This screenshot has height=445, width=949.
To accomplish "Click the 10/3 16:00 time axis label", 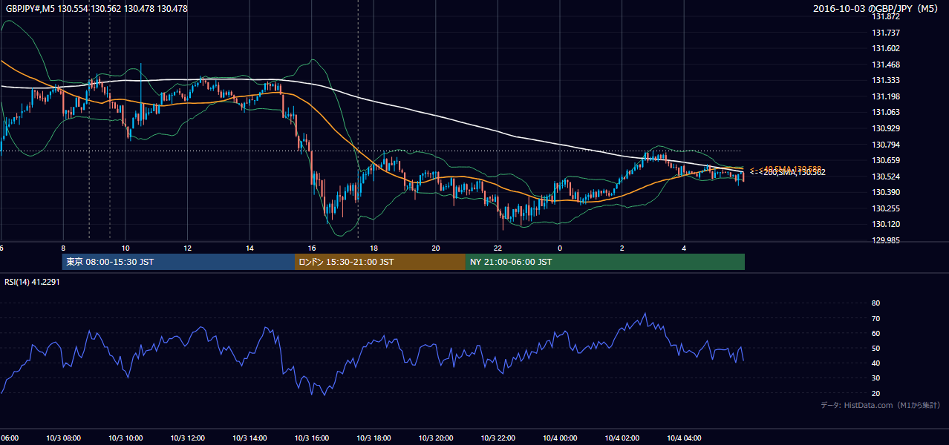I will [312, 438].
